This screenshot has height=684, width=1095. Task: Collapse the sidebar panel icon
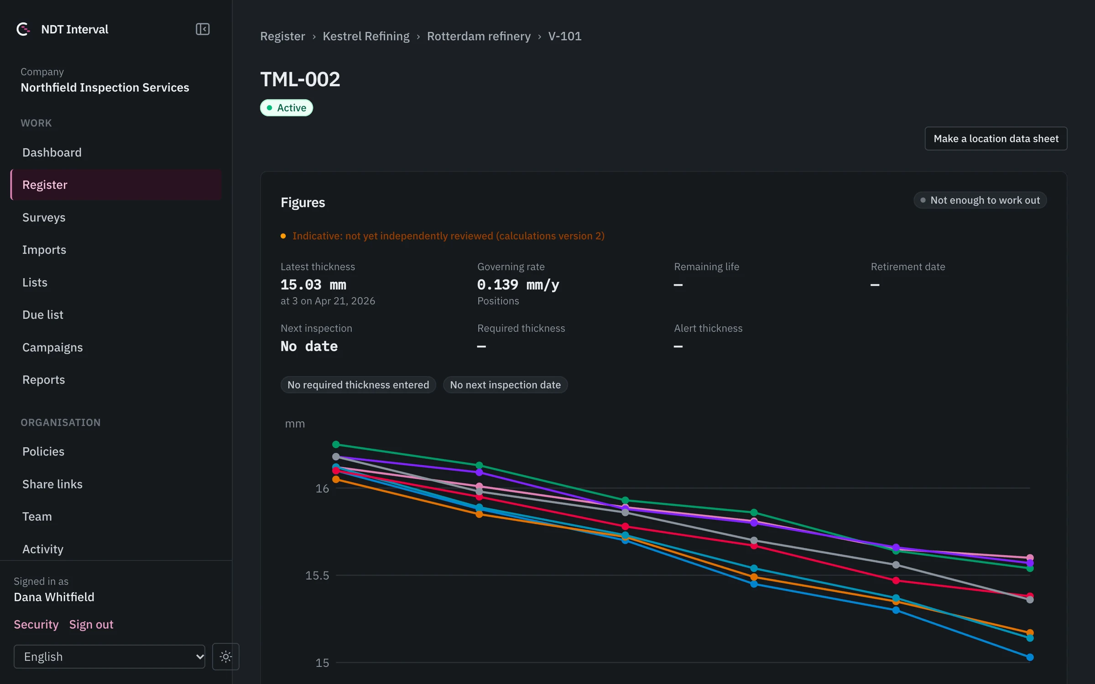203,29
